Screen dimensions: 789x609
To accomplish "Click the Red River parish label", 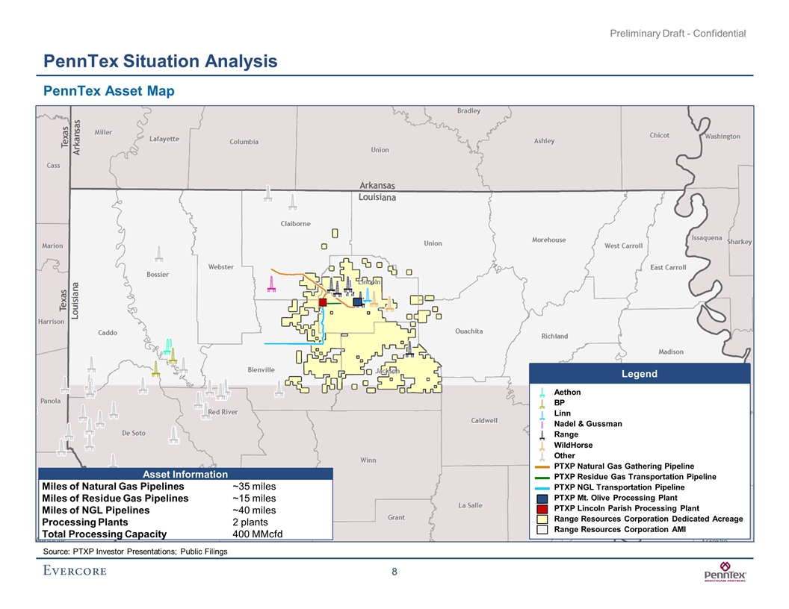I will coord(223,412).
